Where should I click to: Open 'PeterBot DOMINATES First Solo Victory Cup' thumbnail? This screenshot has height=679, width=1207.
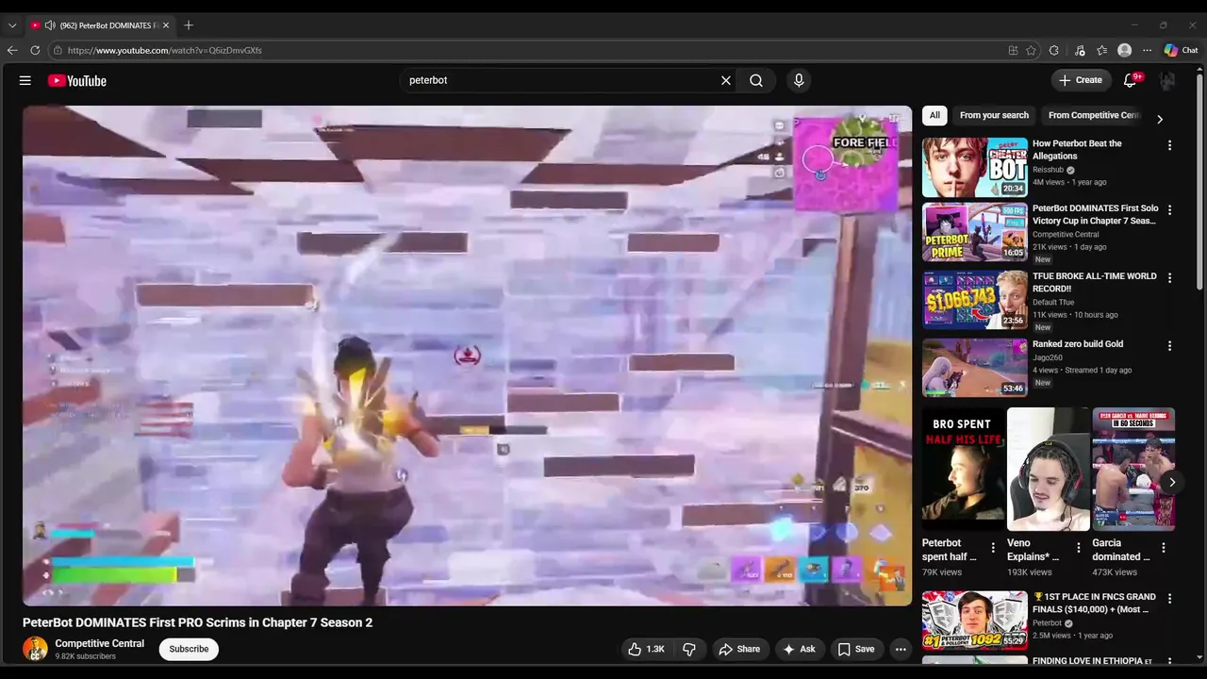click(x=974, y=232)
